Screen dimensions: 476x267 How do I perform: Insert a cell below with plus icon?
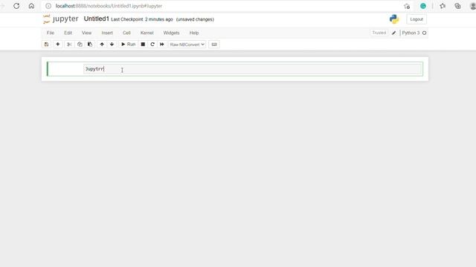[x=58, y=44]
